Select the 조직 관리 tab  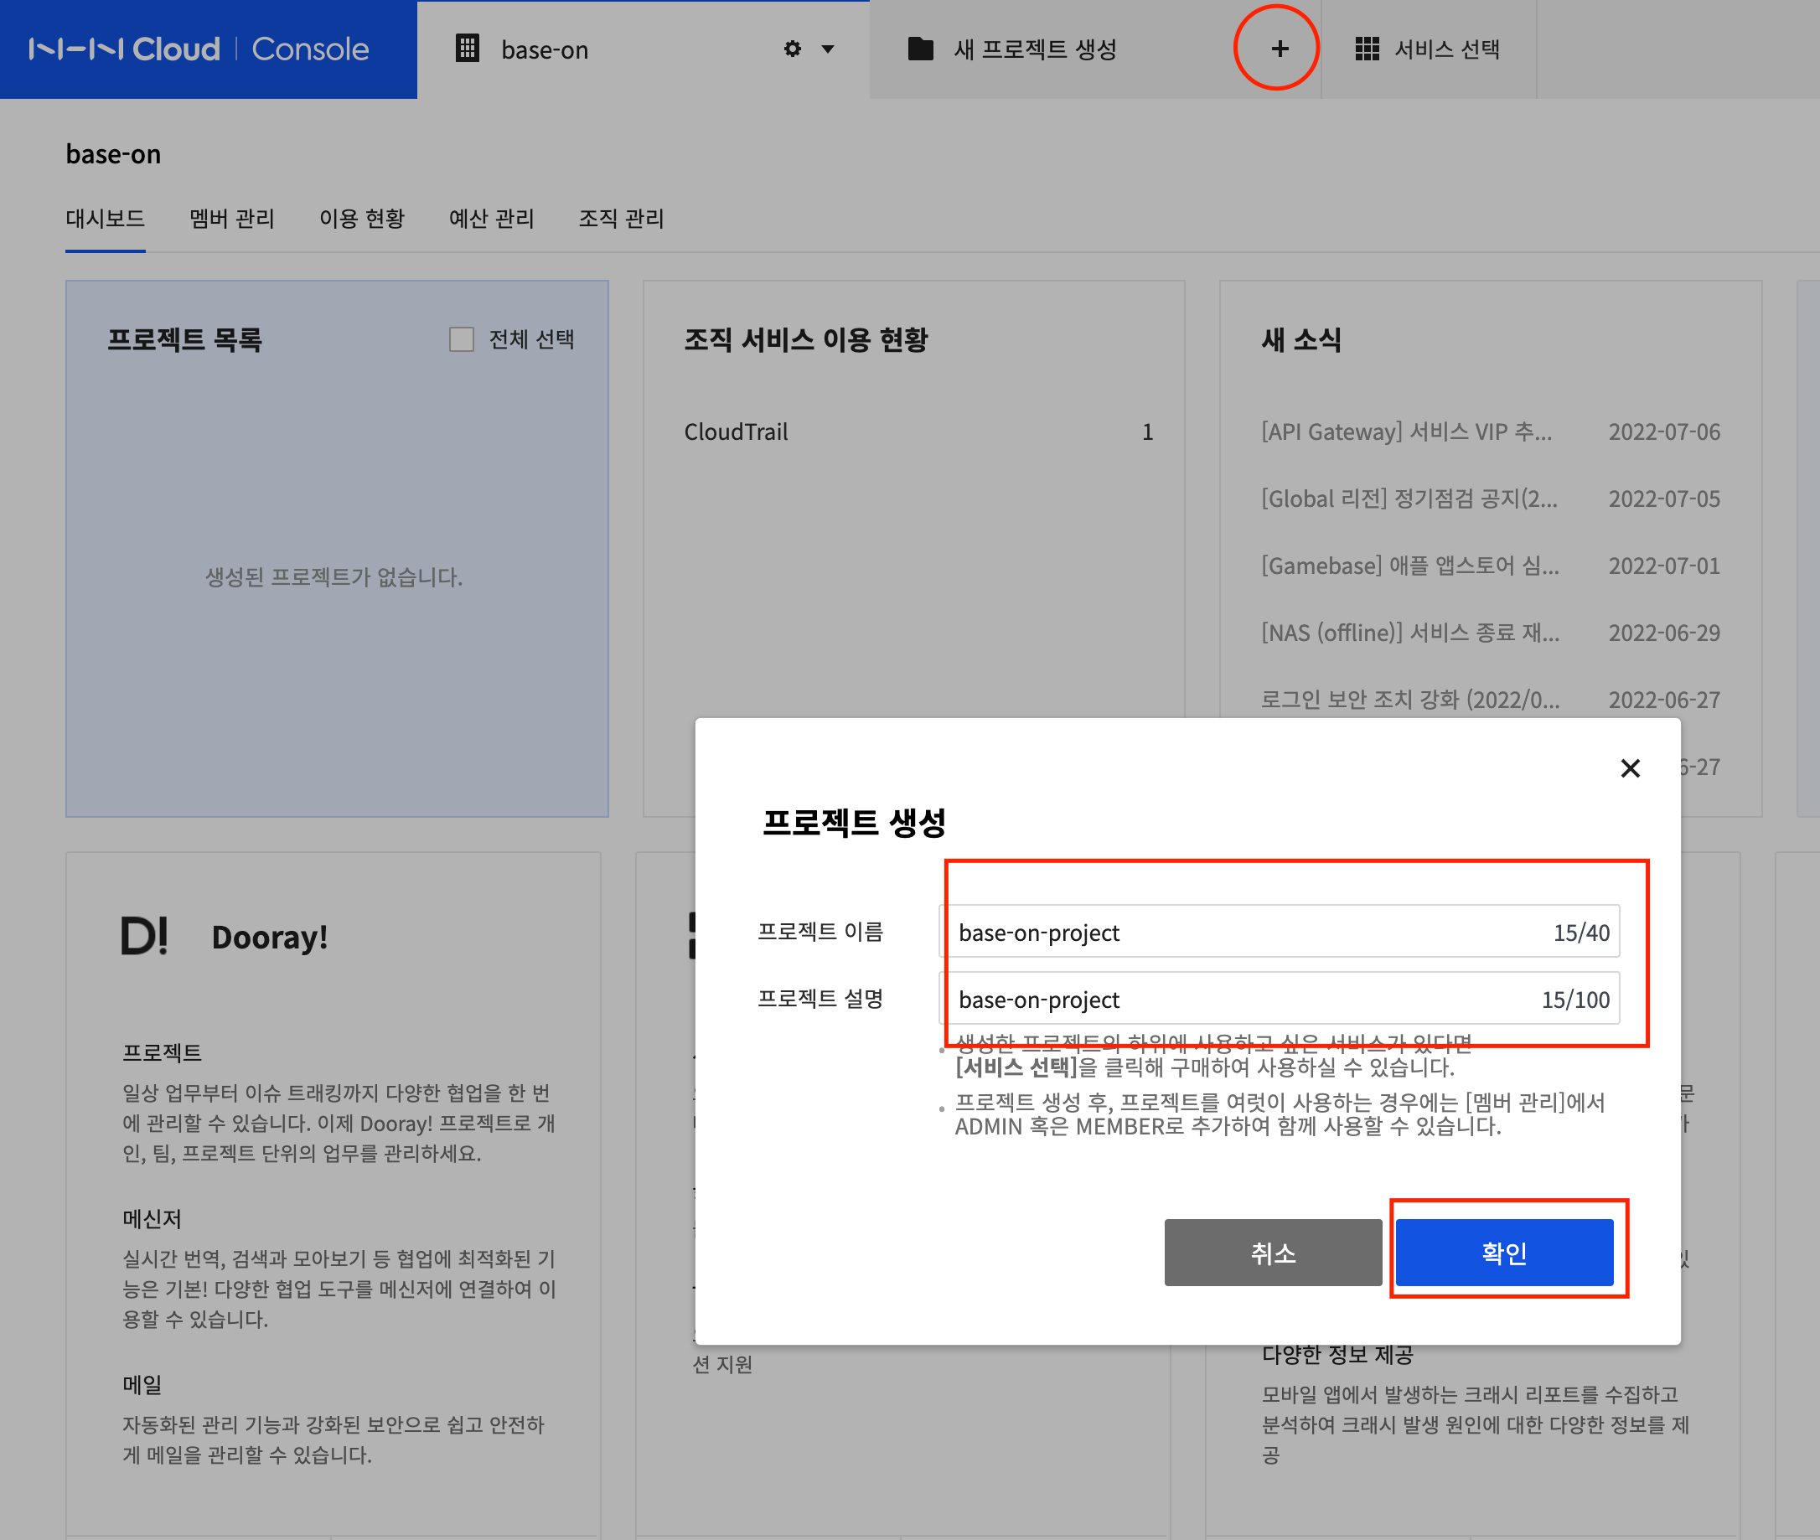[x=621, y=218]
